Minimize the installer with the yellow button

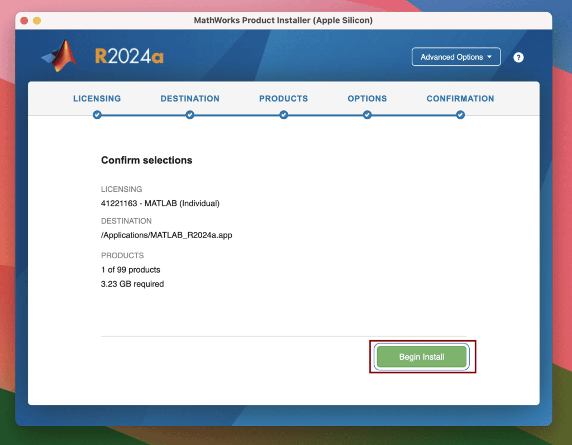tap(37, 21)
